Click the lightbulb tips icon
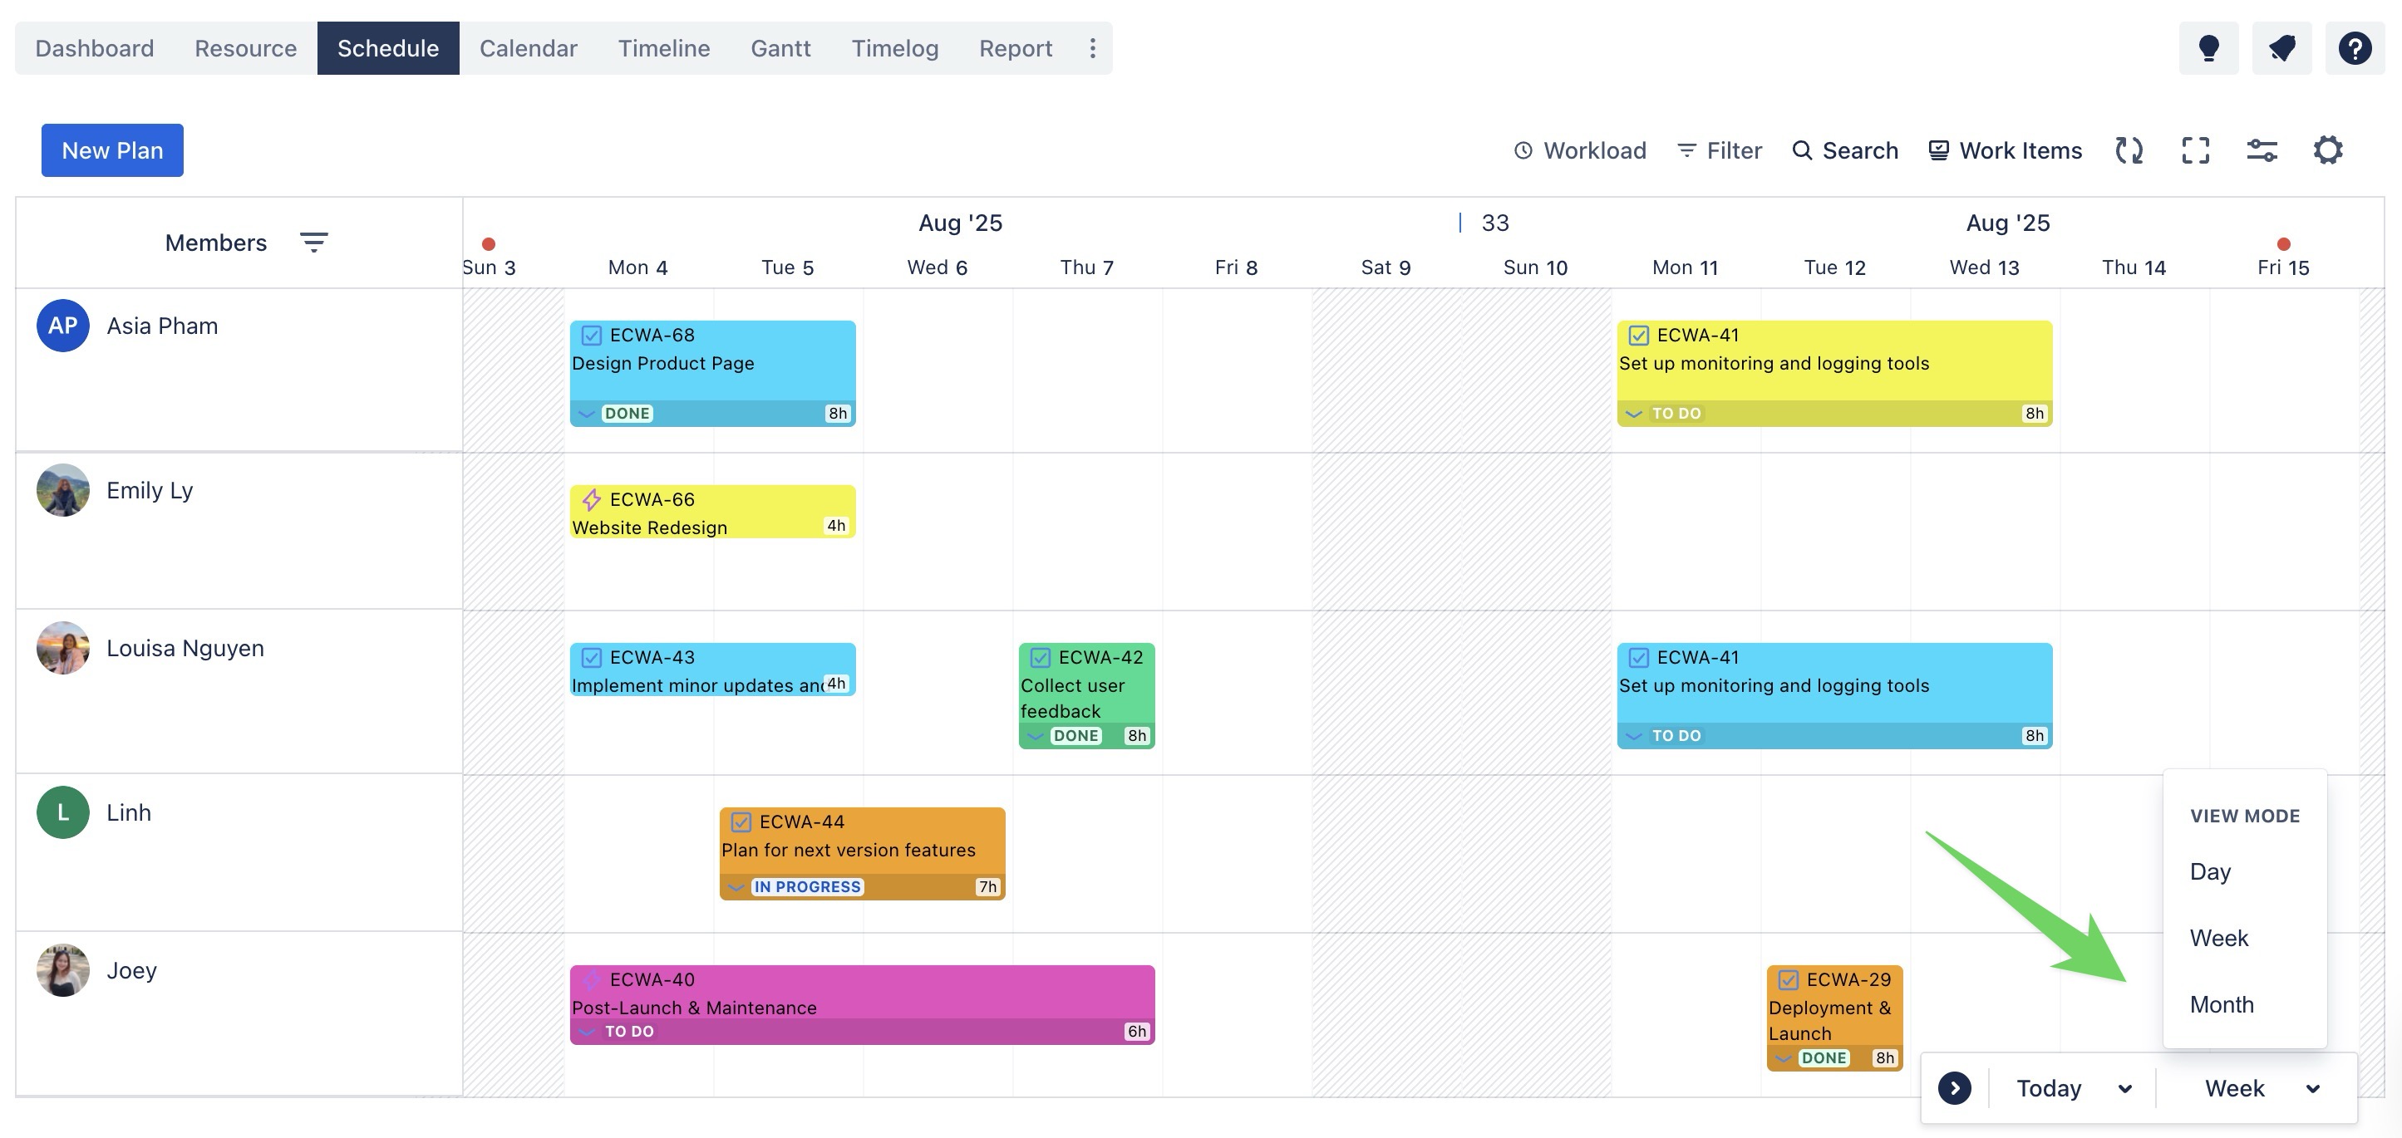This screenshot has height=1138, width=2402. [x=2208, y=47]
